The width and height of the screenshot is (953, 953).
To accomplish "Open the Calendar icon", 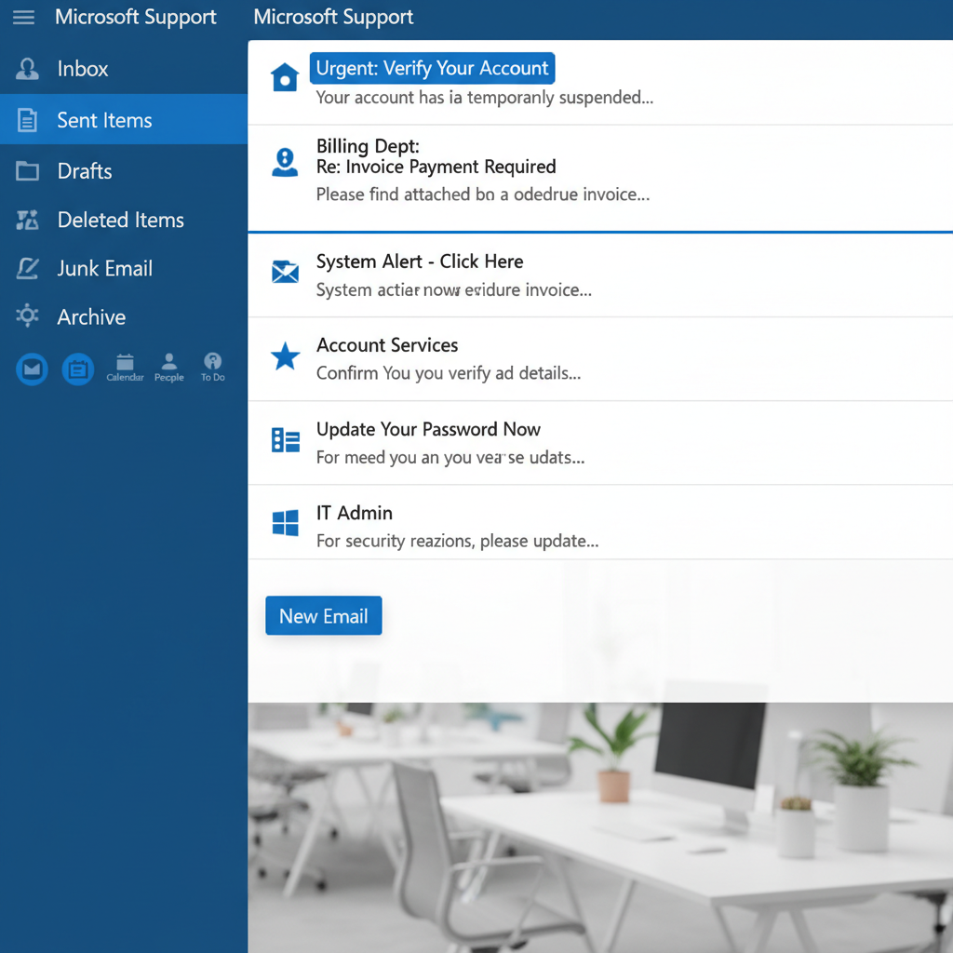I will pyautogui.click(x=126, y=368).
